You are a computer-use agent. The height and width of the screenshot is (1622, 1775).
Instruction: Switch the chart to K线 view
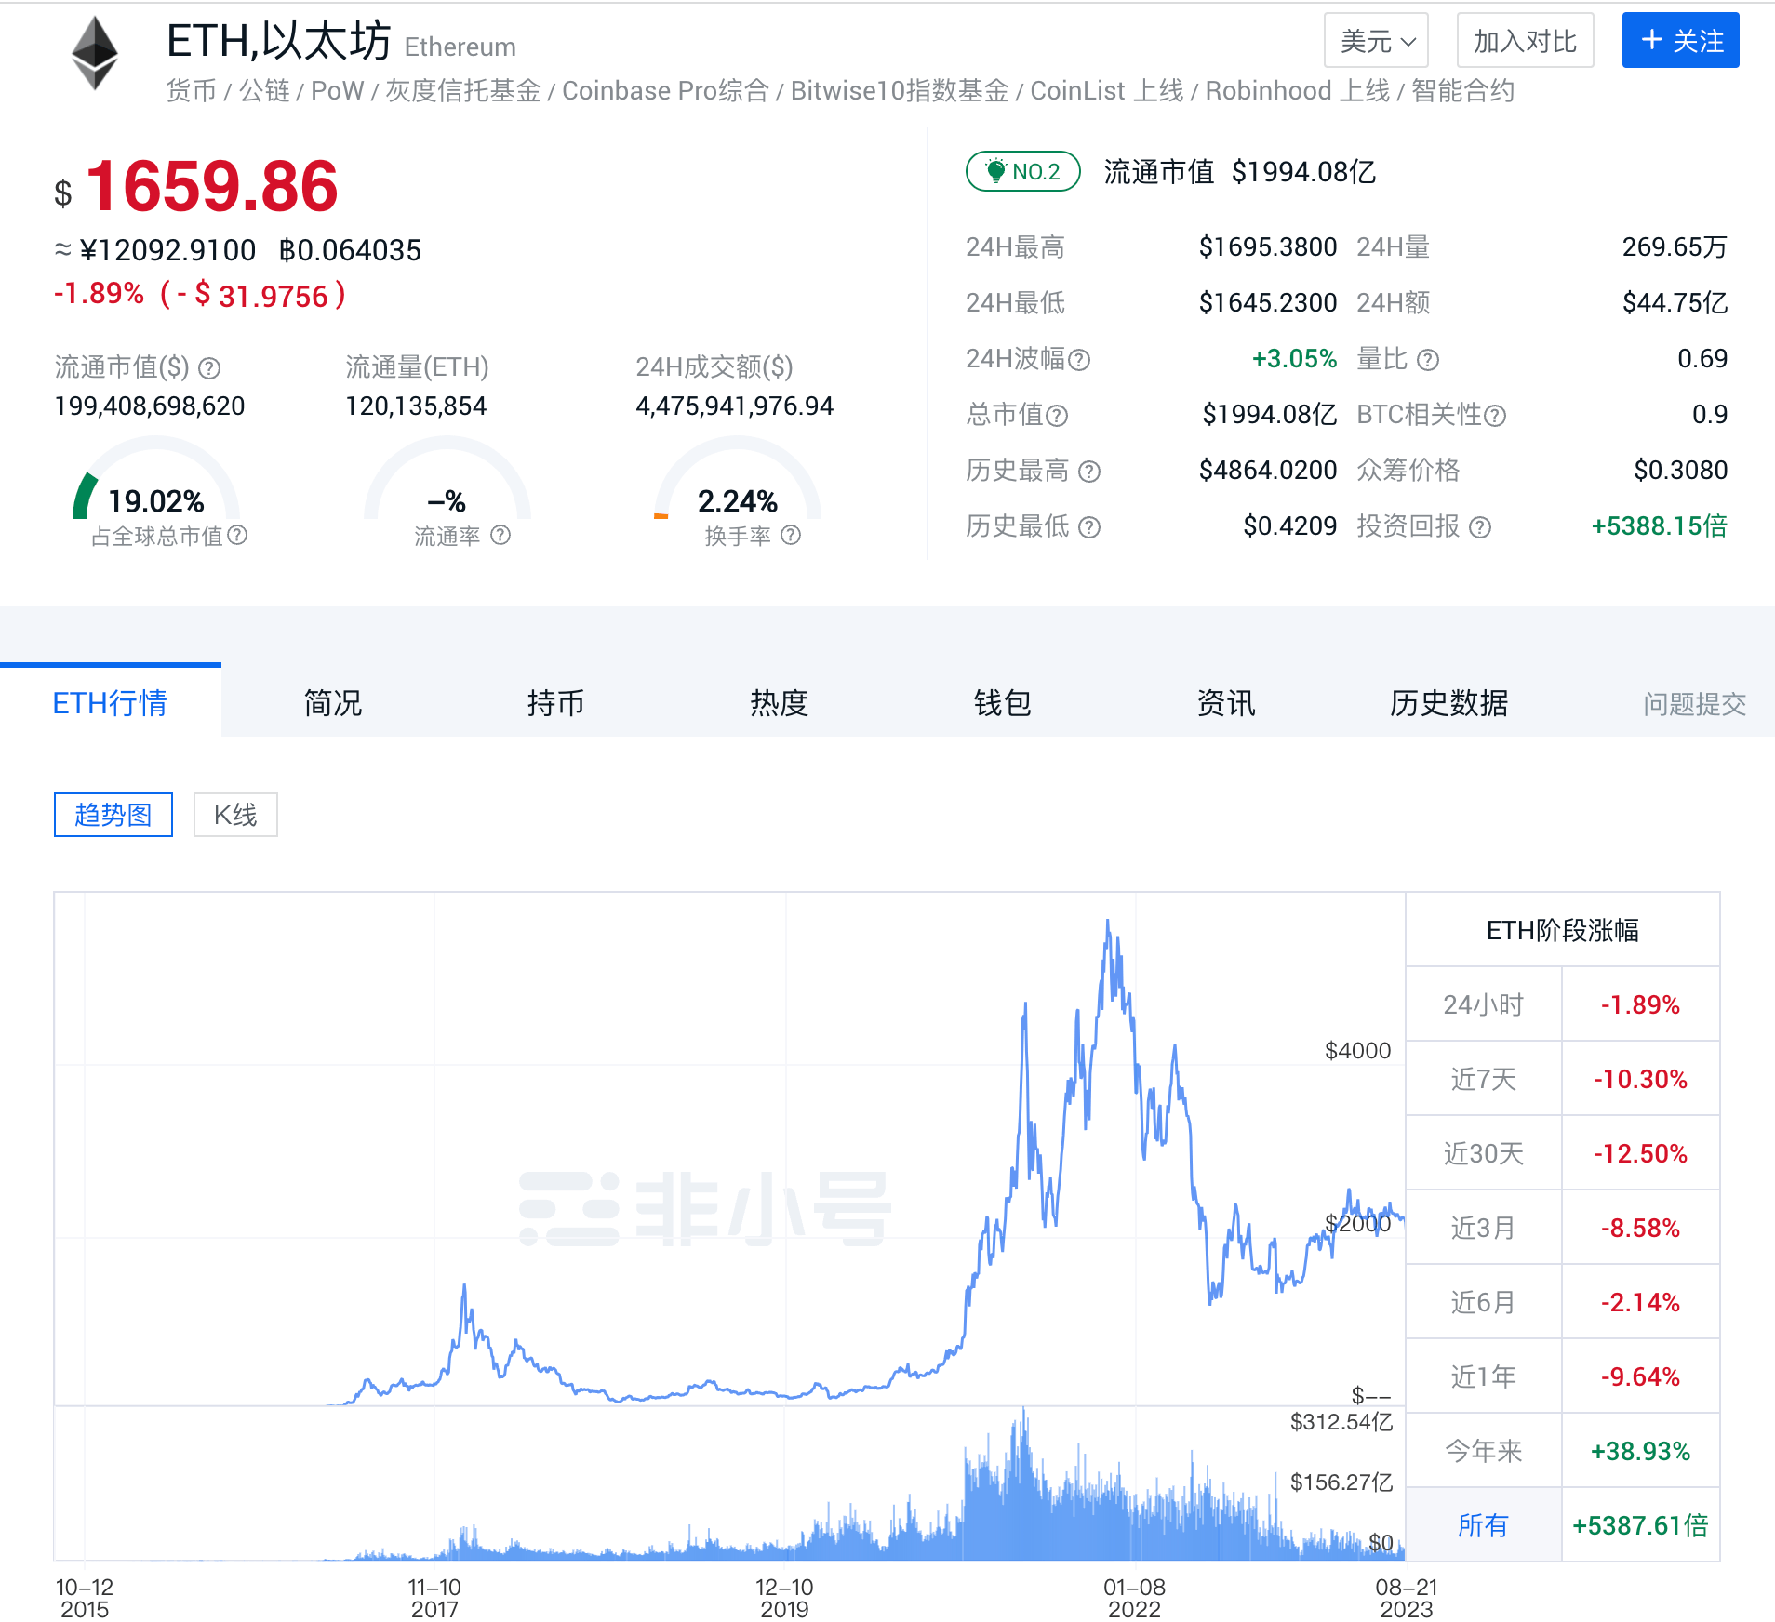tap(235, 815)
